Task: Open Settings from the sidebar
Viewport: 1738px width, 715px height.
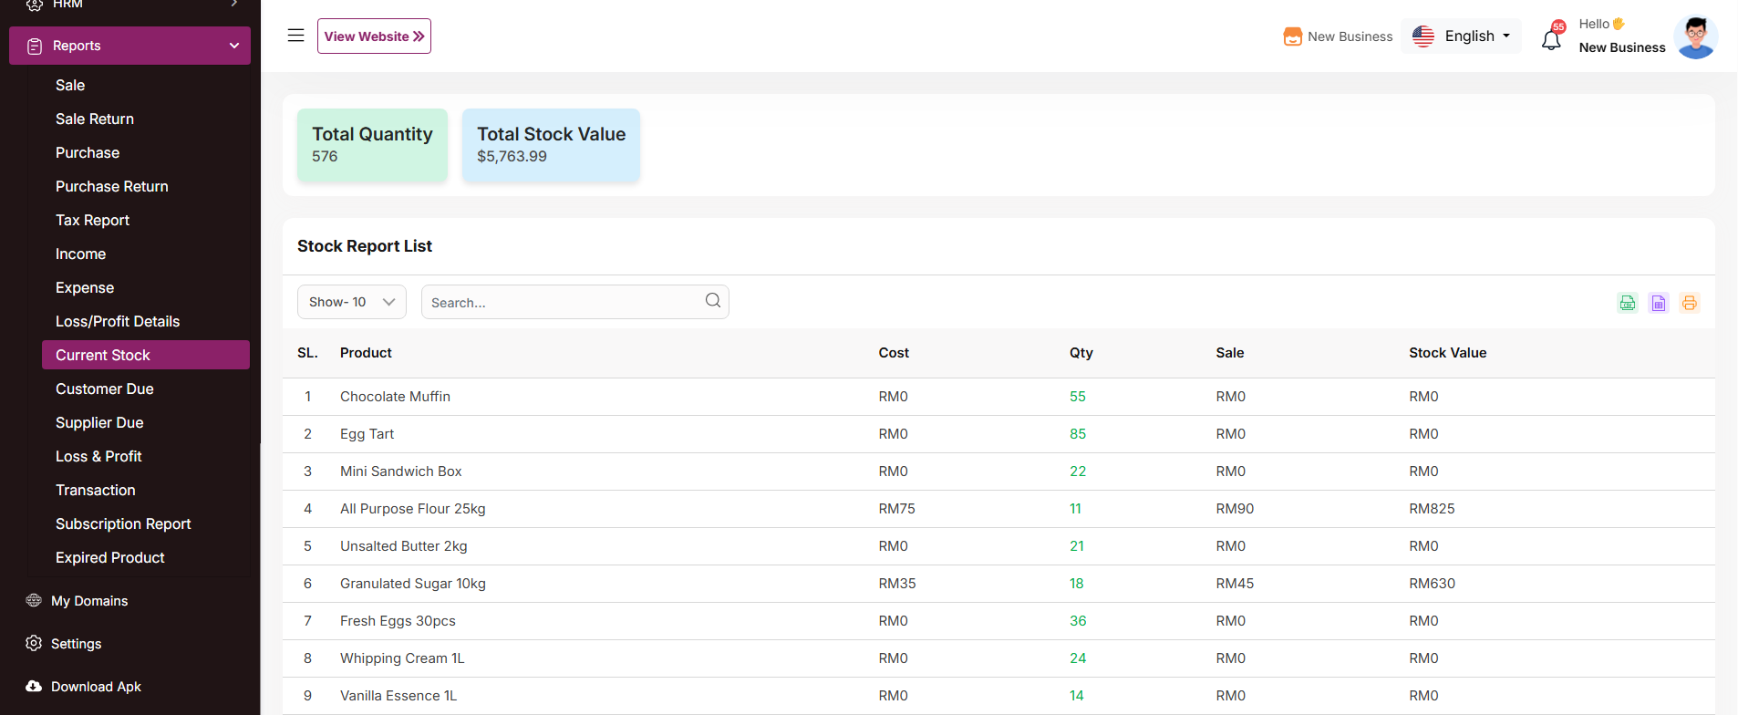Action: coord(76,644)
